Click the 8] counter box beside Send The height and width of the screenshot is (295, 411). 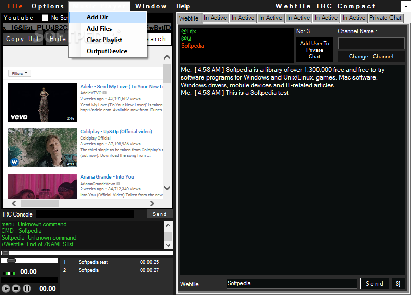[x=398, y=284]
